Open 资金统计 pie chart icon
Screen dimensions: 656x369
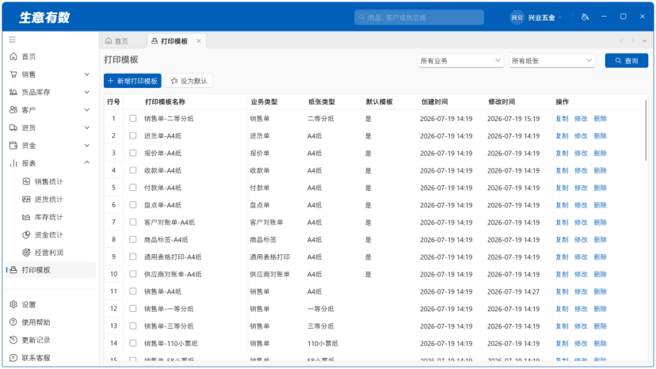26,234
